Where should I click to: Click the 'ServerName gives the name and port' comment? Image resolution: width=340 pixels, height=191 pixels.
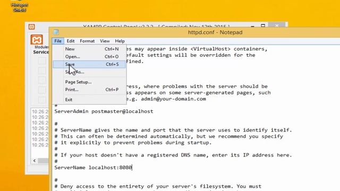pos(173,130)
